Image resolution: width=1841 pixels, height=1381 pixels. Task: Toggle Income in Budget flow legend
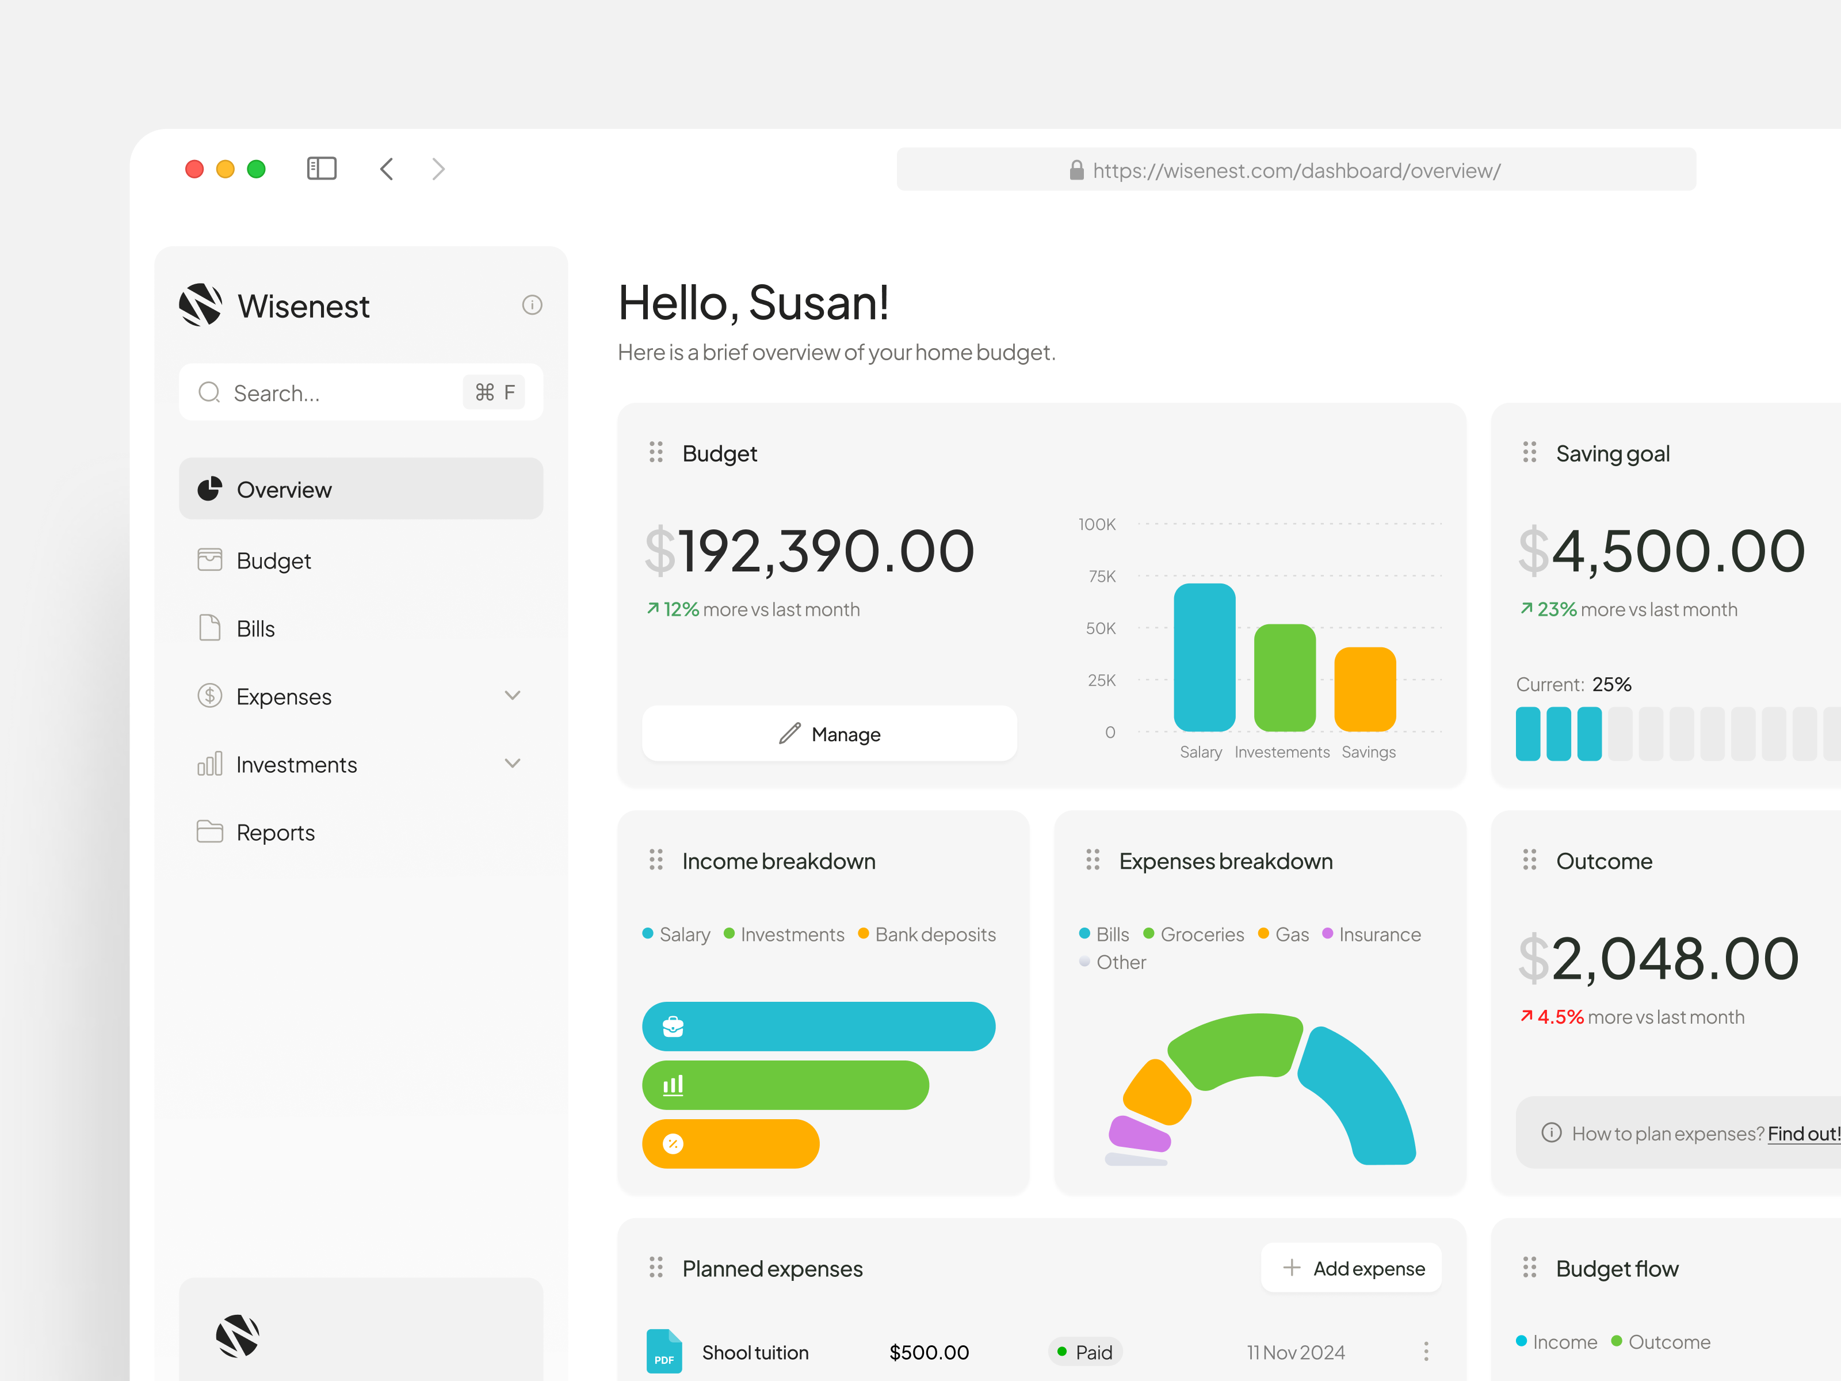tap(1557, 1341)
